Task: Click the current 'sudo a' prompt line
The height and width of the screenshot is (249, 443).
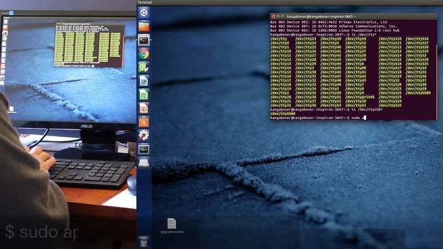Action: tap(318, 118)
